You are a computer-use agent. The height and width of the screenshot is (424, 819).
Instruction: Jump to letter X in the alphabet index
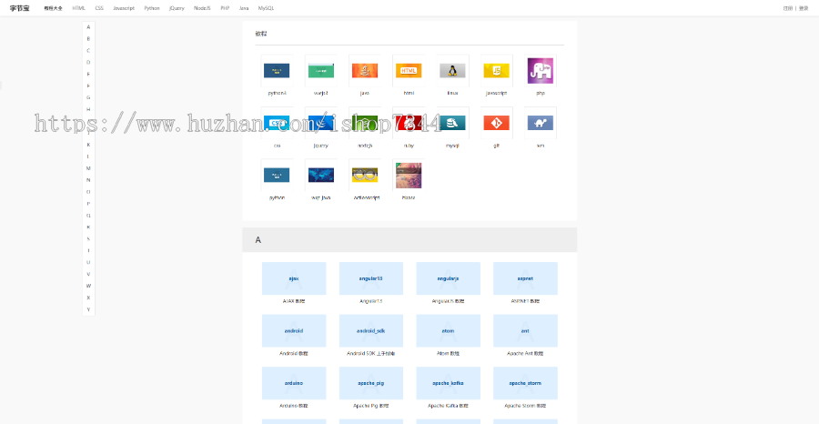(88, 298)
